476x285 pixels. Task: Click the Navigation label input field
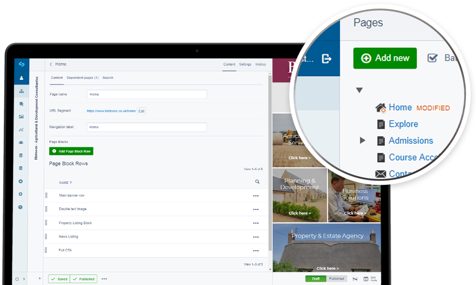(147, 127)
